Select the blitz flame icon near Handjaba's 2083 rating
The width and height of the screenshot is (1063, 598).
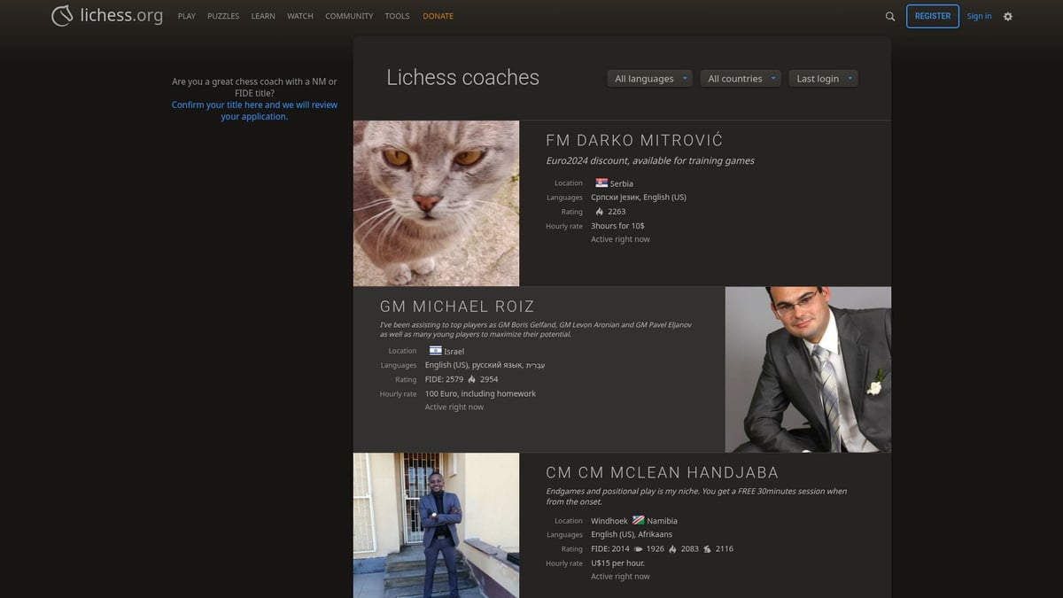(672, 548)
